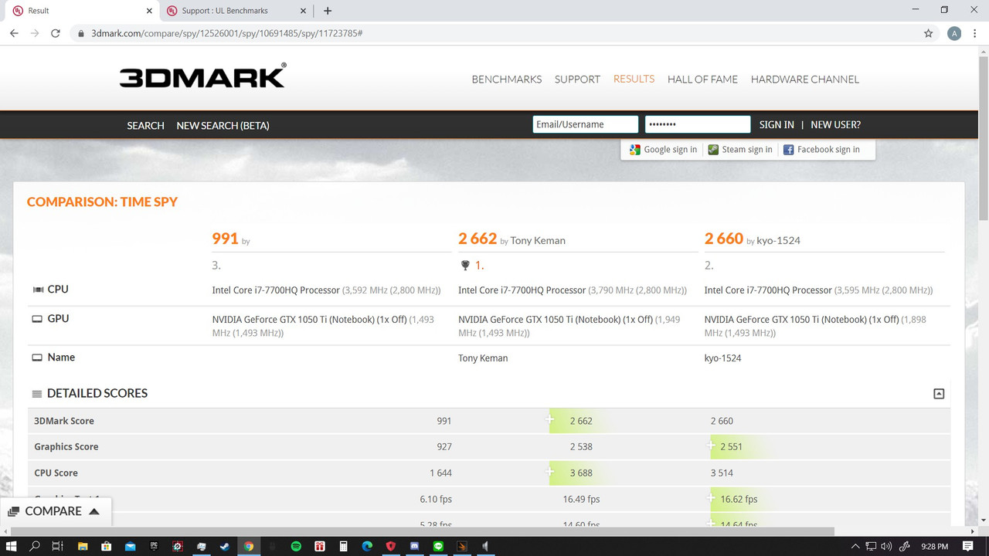Open a new browser tab
The image size is (989, 556).
pyautogui.click(x=328, y=11)
